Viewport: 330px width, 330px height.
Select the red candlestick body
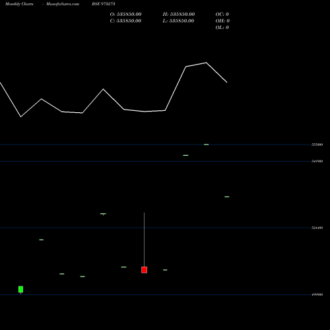[145, 270]
